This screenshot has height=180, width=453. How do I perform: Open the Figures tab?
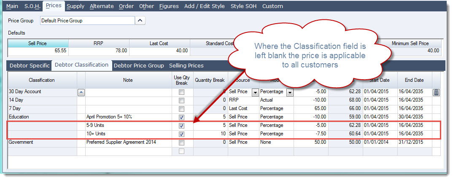coord(169,6)
